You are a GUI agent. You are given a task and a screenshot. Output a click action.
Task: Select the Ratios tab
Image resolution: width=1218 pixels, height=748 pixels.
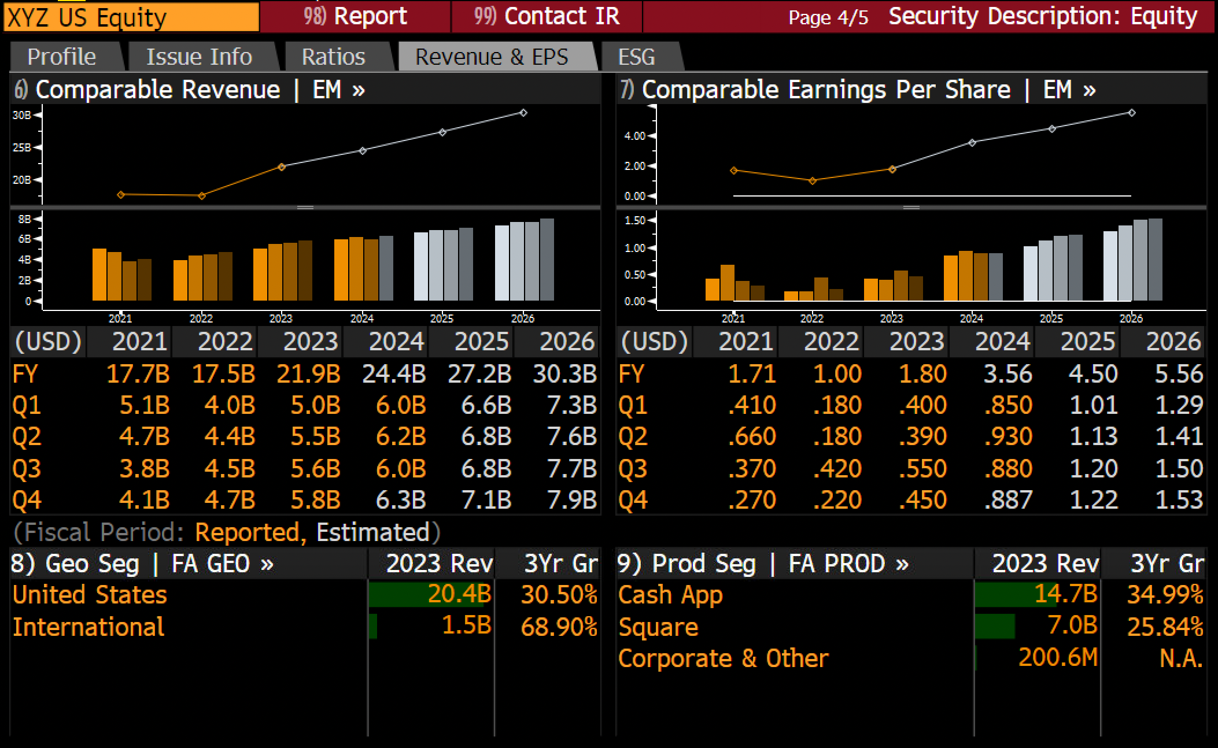click(x=334, y=57)
